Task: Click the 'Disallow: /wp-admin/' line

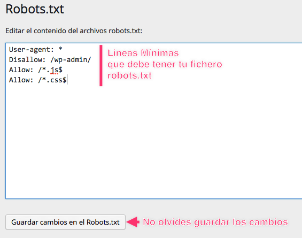Action: click(50, 60)
